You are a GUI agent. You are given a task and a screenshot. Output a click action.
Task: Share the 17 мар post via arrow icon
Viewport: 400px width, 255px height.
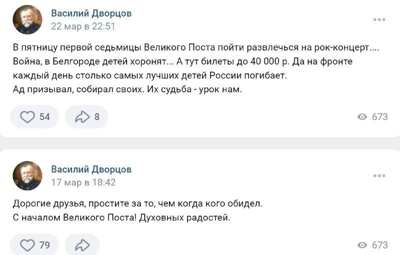(x=82, y=245)
